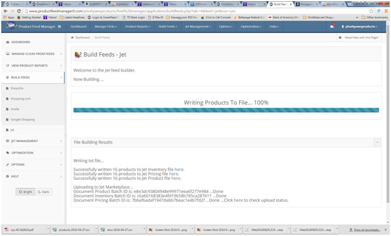Collapse File Building Results panel chevron

click(x=377, y=142)
